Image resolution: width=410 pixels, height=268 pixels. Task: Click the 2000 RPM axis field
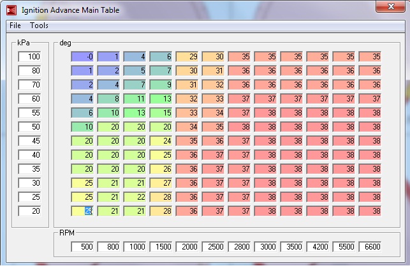click(187, 246)
